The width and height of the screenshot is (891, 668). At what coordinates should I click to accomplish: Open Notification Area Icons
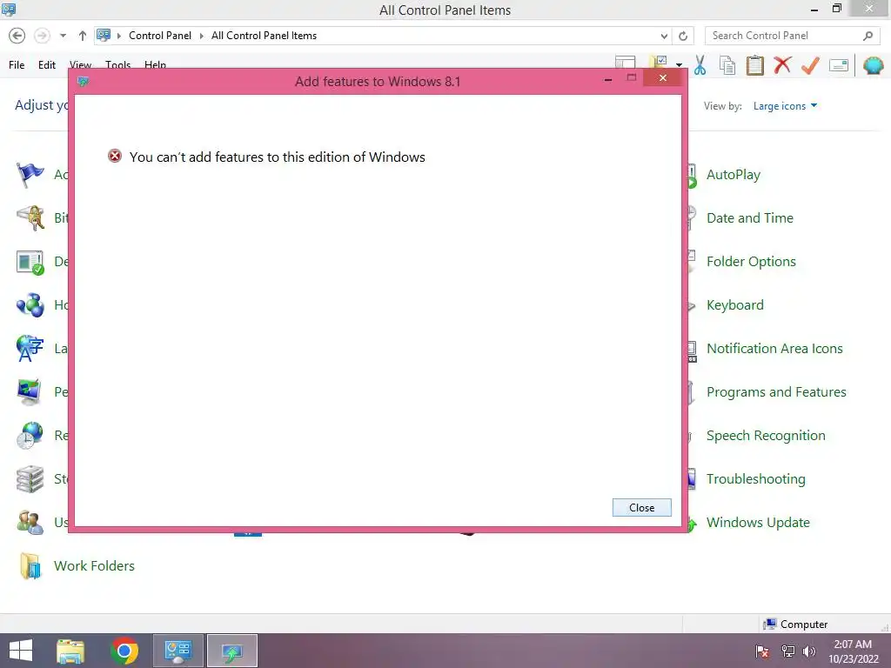(774, 348)
